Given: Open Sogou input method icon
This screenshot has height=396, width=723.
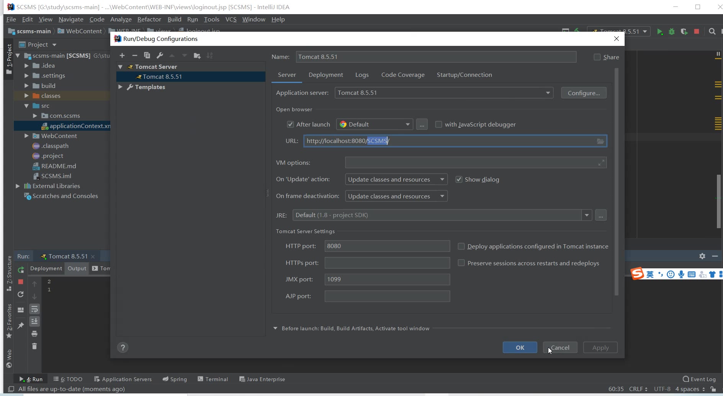Looking at the screenshot, I should (x=637, y=274).
